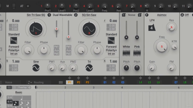
Task: Click the filter Freq knob 5
Action: pos(162,47)
